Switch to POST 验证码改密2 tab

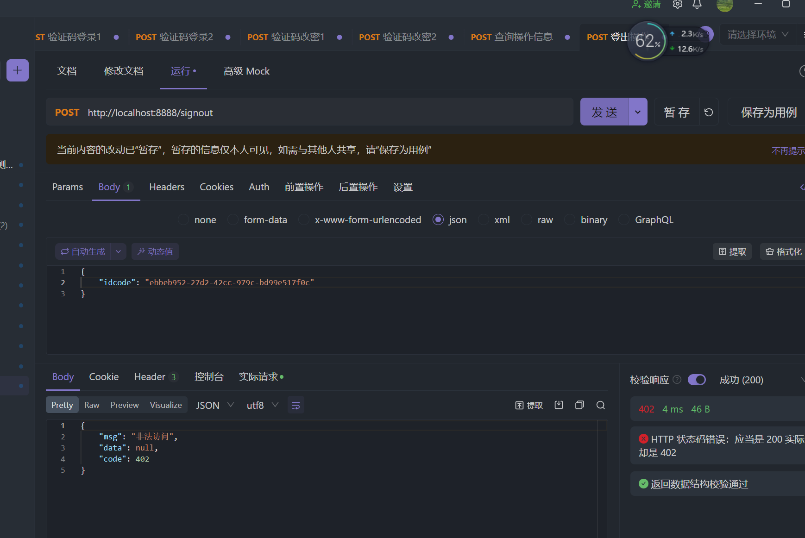398,37
